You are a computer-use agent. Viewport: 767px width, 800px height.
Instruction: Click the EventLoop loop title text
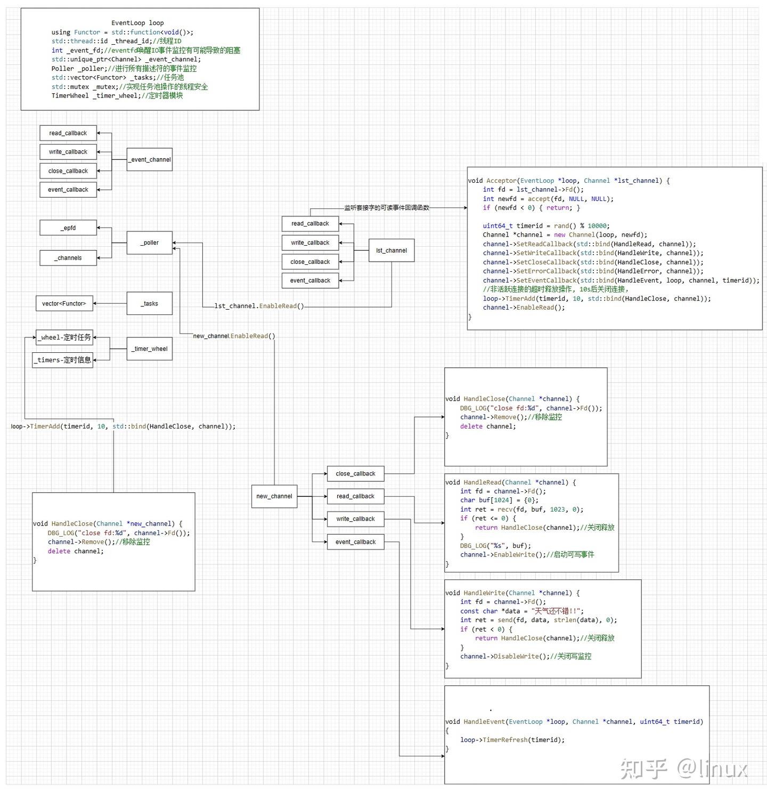(137, 23)
